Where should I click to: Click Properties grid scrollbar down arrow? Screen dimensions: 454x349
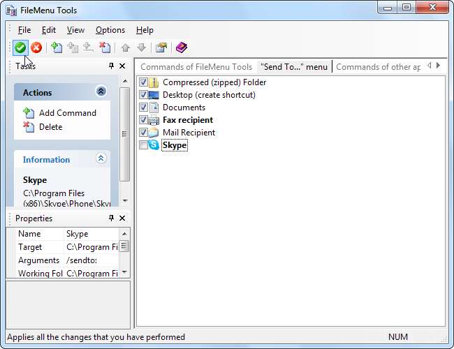124,272
